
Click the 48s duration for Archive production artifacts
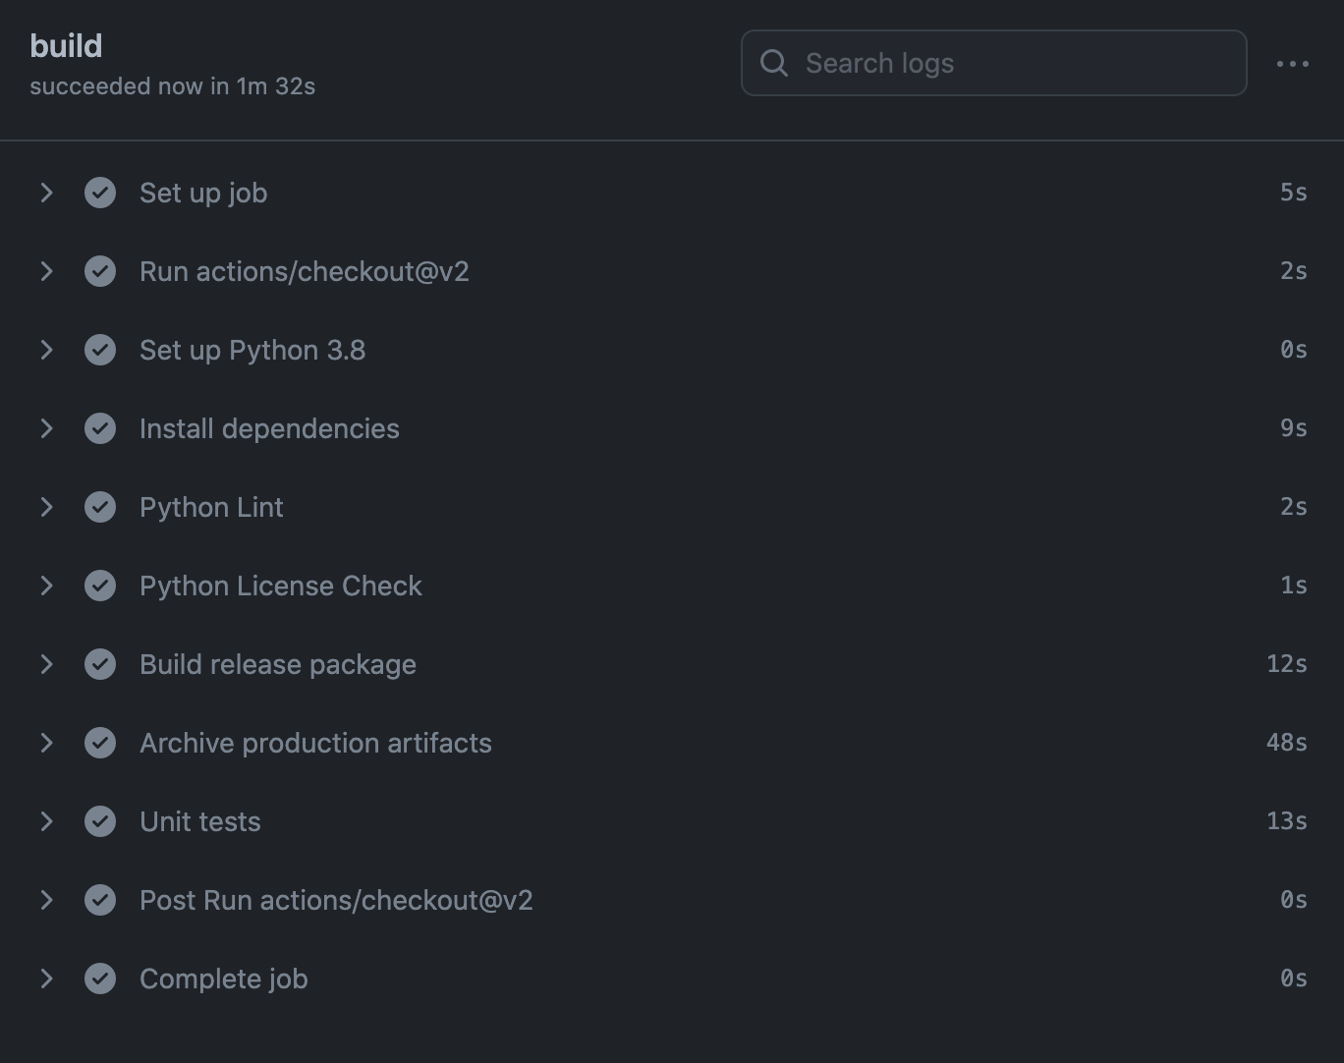pos(1286,743)
